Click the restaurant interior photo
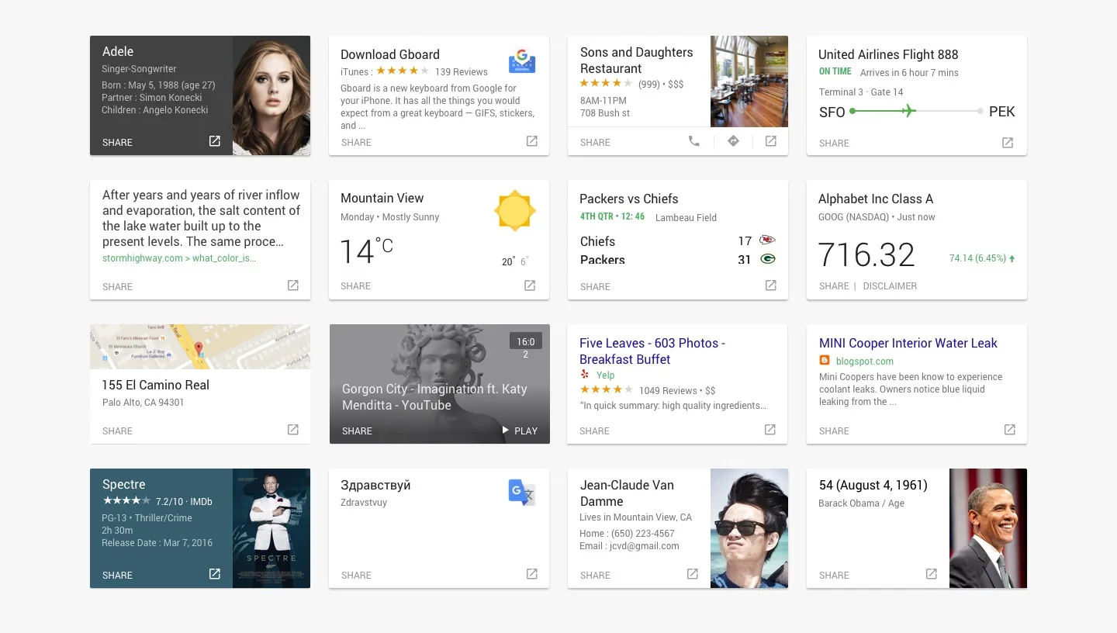This screenshot has height=633, width=1117. tap(749, 81)
